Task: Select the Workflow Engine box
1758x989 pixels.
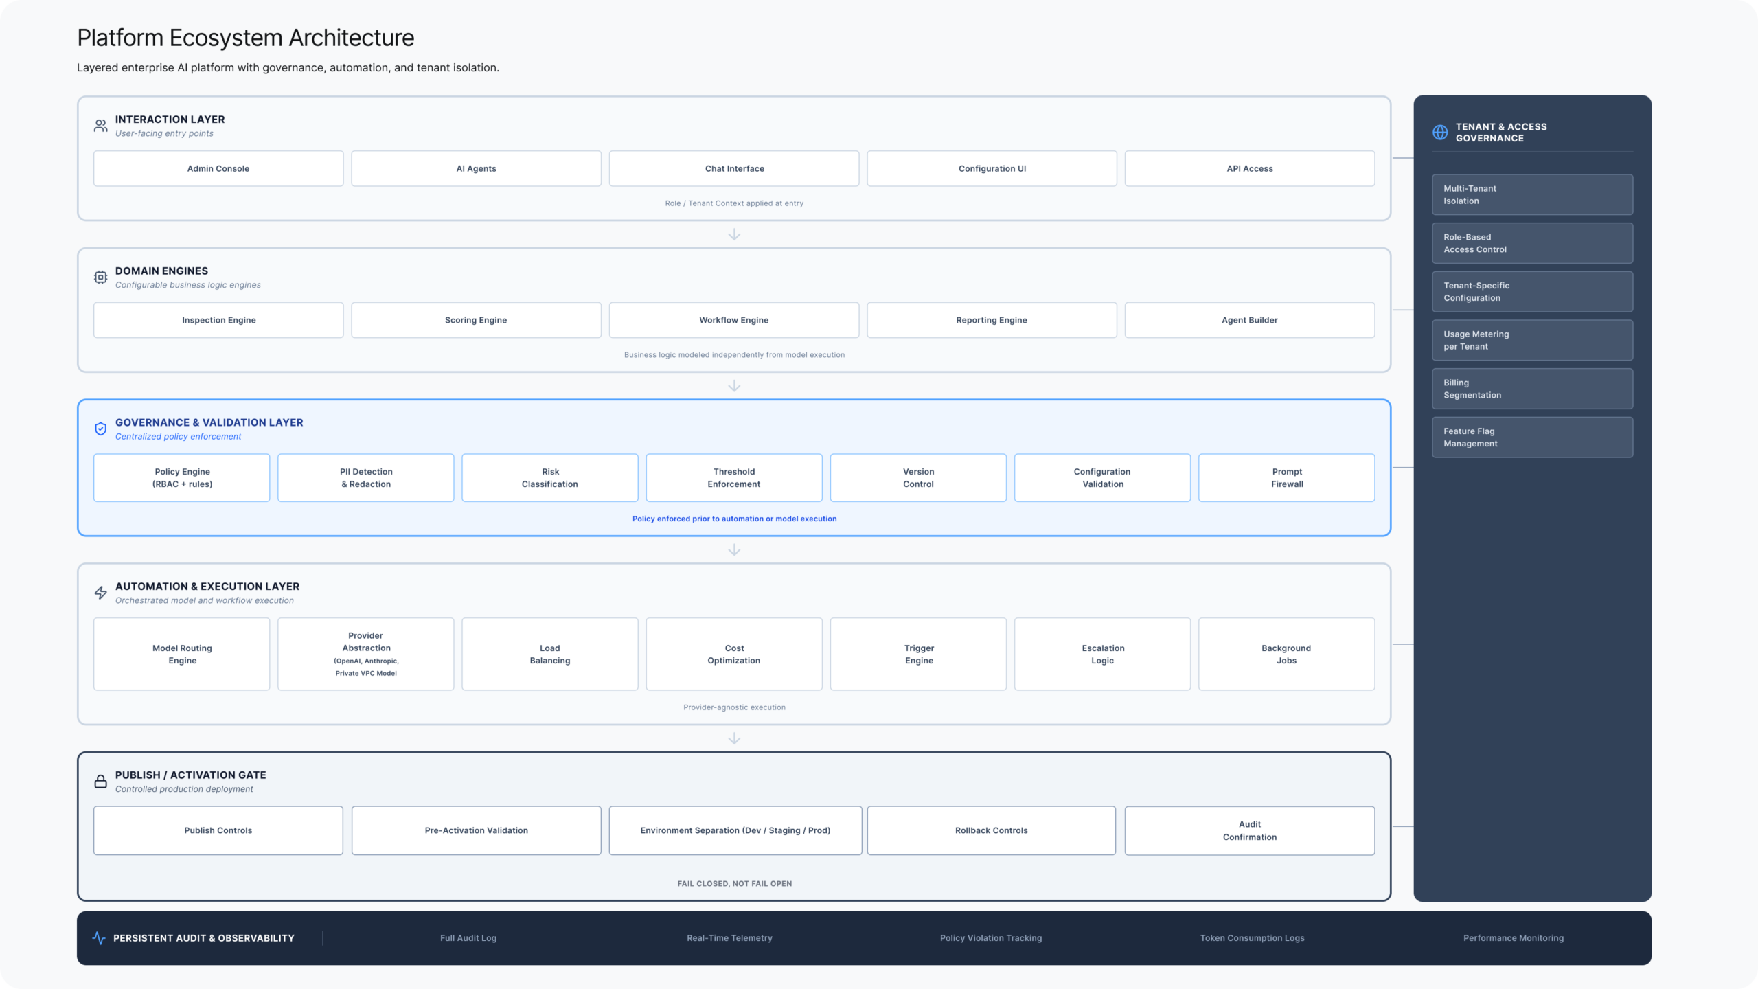Action: 733,320
